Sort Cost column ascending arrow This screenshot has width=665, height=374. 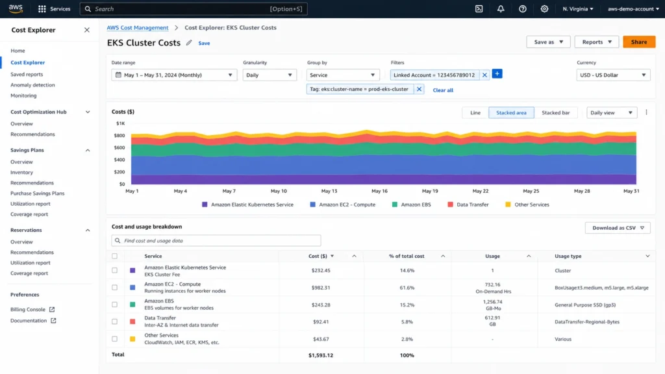[x=354, y=256]
